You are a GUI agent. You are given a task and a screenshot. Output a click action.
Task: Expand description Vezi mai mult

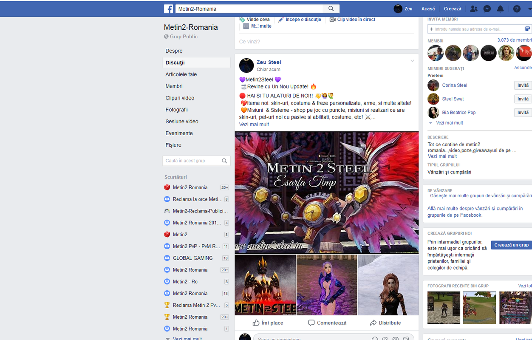tap(442, 156)
